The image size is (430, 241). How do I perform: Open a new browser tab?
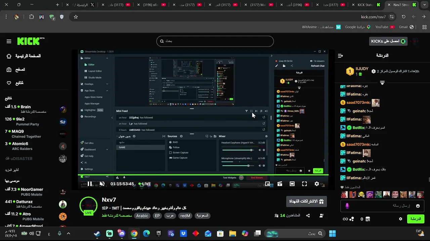[57, 5]
